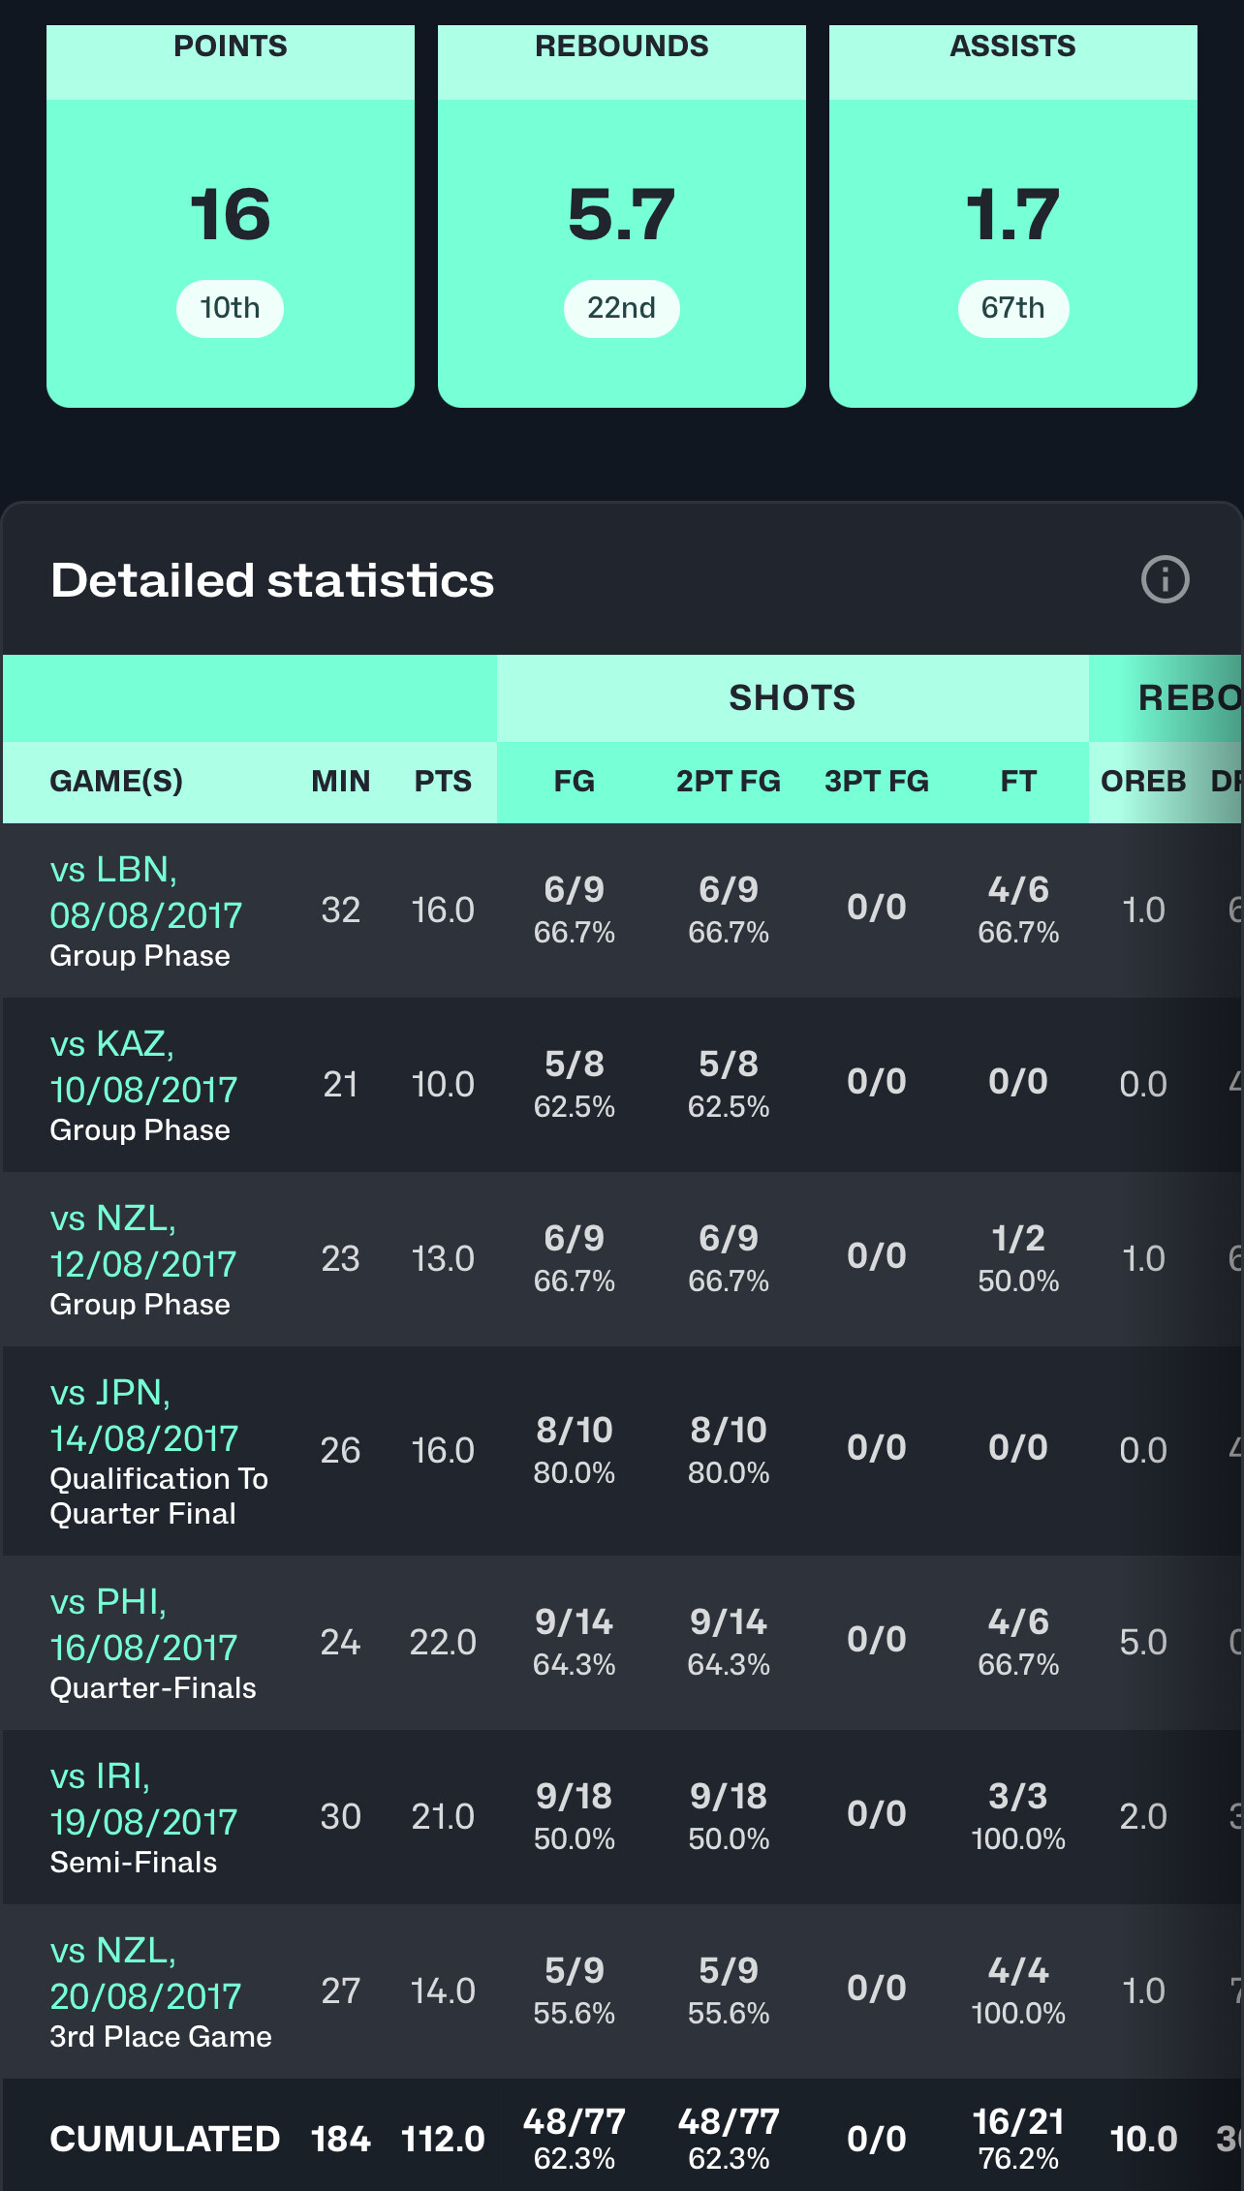The image size is (1244, 2191).
Task: Click the FG column header
Action: (x=574, y=782)
